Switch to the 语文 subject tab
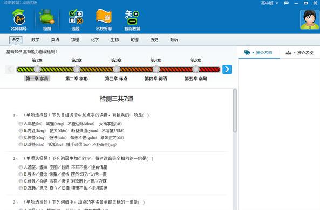320x210 pixels. [16, 40]
